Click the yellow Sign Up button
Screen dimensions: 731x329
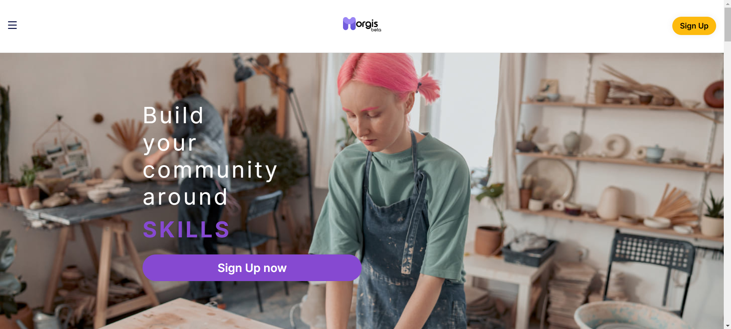tap(694, 26)
